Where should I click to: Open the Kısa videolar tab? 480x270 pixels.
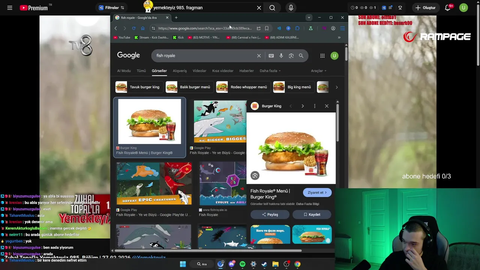[x=223, y=70]
